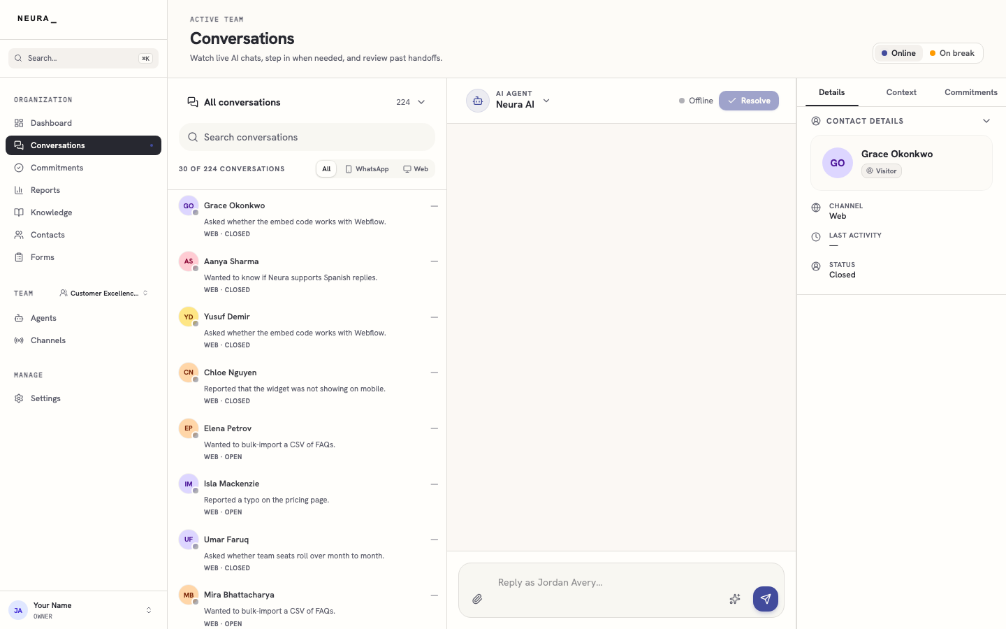The height and width of the screenshot is (629, 1006).
Task: Click the Chloe Nguyen CN avatar
Action: coord(189,373)
